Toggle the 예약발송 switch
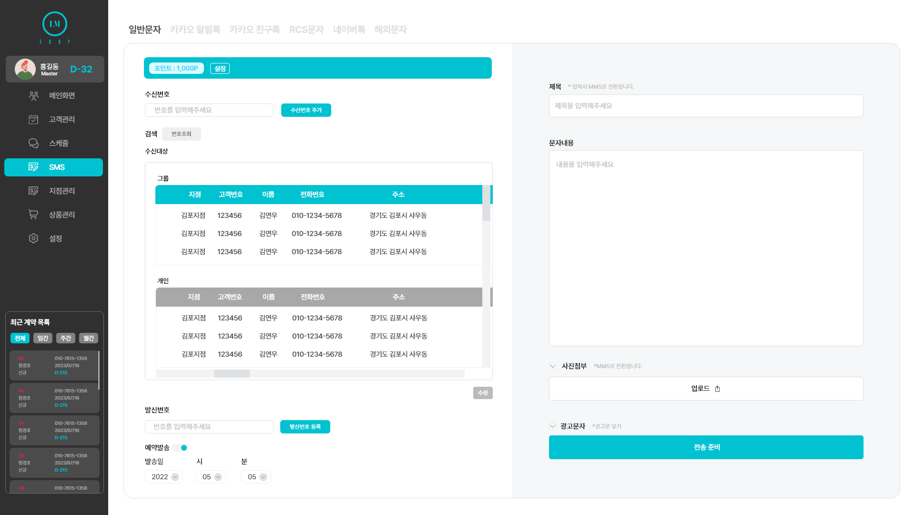Image resolution: width=915 pixels, height=515 pixels. 180,448
